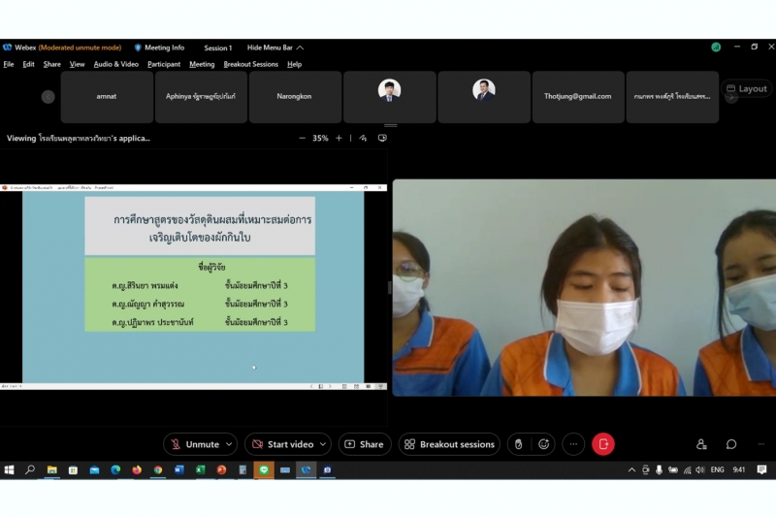776x517 pixels.
Task: Click the Share content button
Action: click(x=365, y=444)
